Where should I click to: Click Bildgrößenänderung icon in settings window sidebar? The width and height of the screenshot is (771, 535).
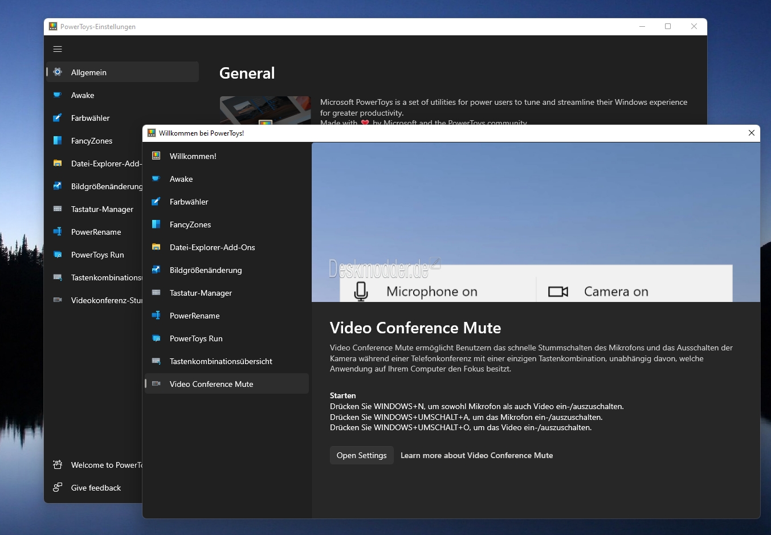pos(58,186)
